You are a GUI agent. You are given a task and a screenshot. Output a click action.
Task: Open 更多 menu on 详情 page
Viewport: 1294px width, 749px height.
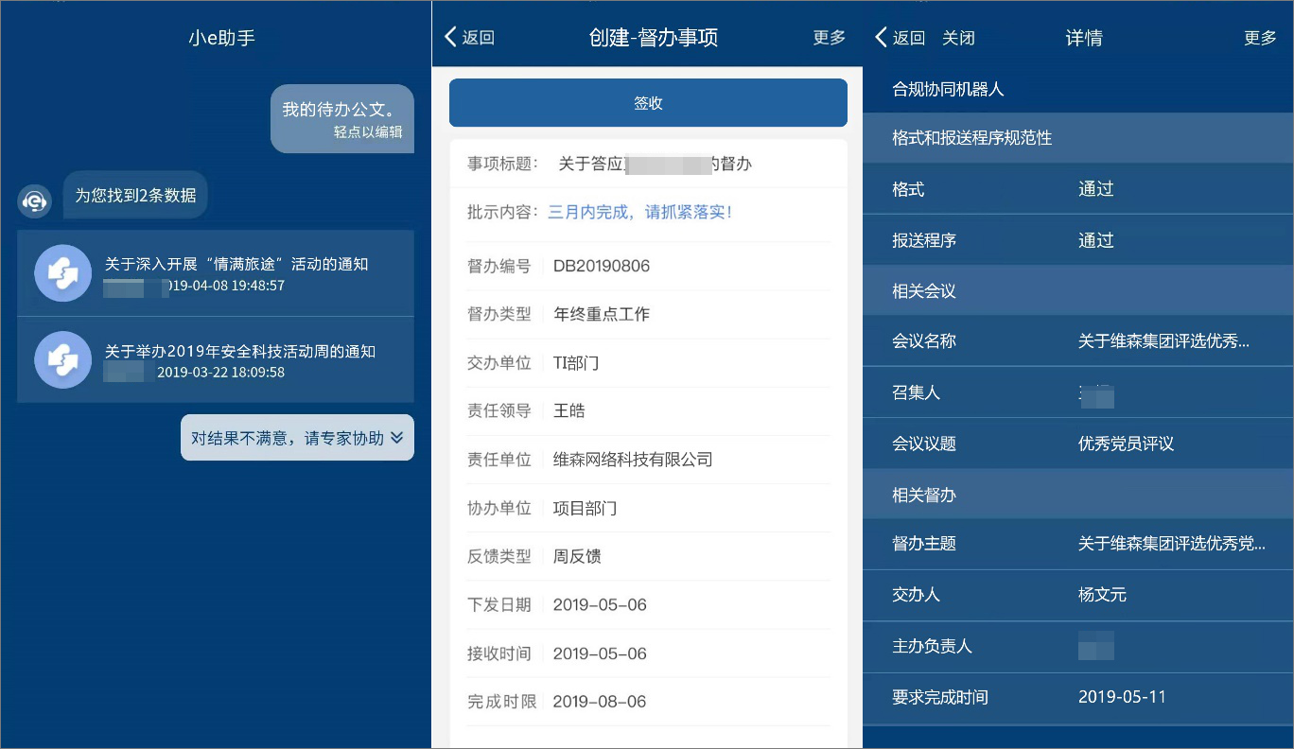[x=1260, y=38]
